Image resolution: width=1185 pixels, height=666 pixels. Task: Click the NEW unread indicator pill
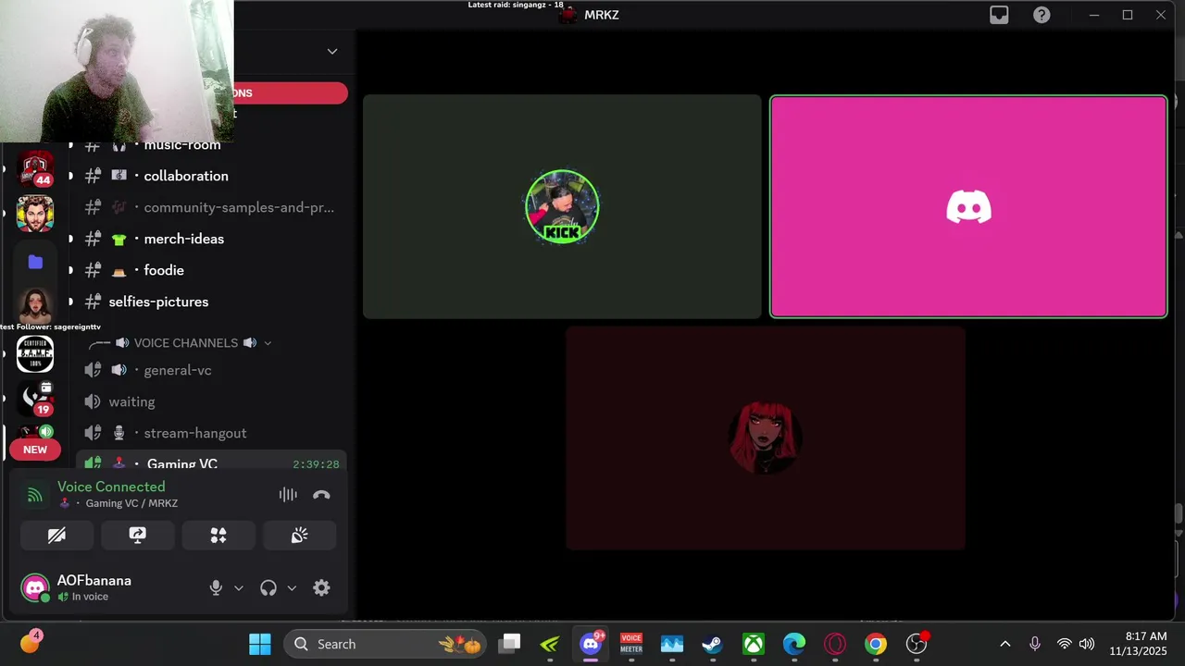tap(35, 450)
